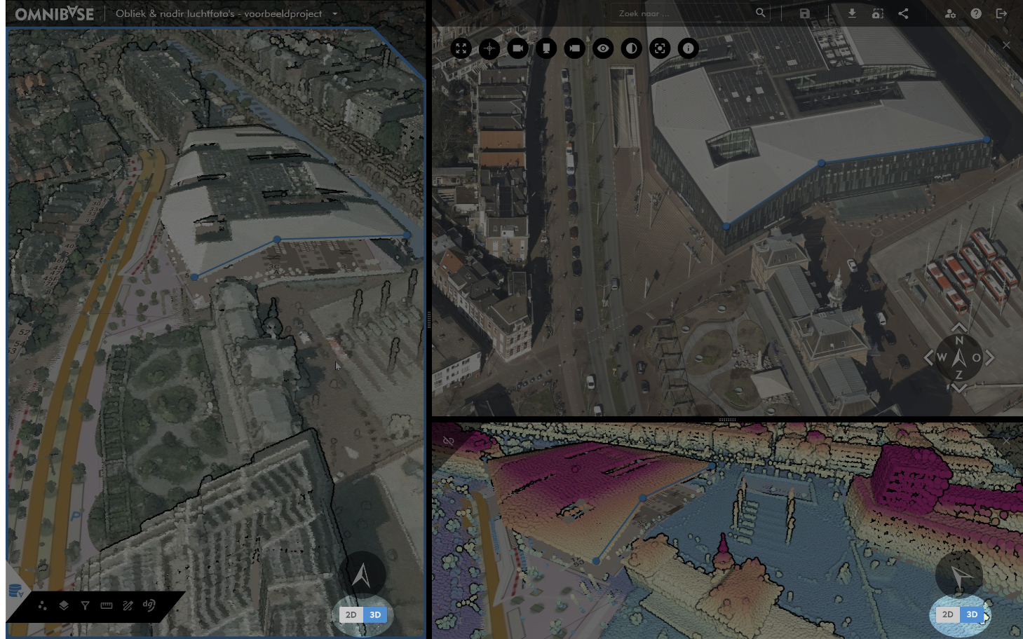Click the measure ruler tool in bottom toolbar

pos(107,605)
